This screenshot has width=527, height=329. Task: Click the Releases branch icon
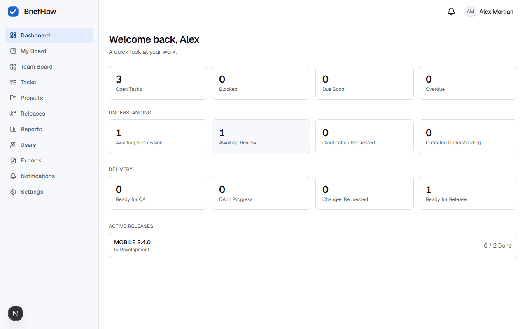click(x=13, y=114)
